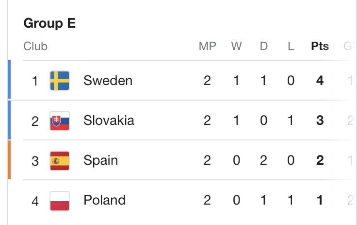Select the Spain team name

point(100,160)
